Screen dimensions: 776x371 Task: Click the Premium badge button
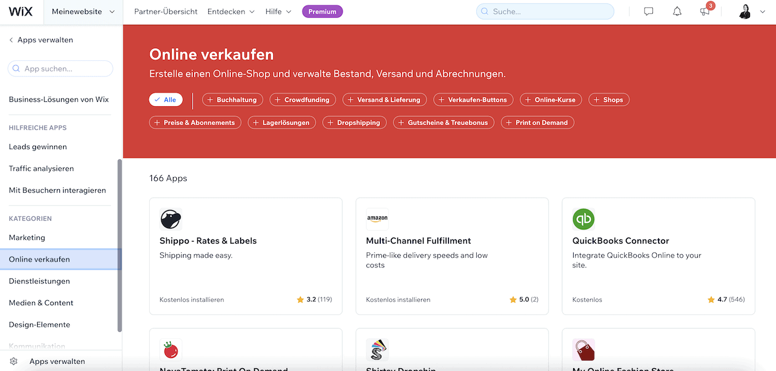tap(322, 12)
